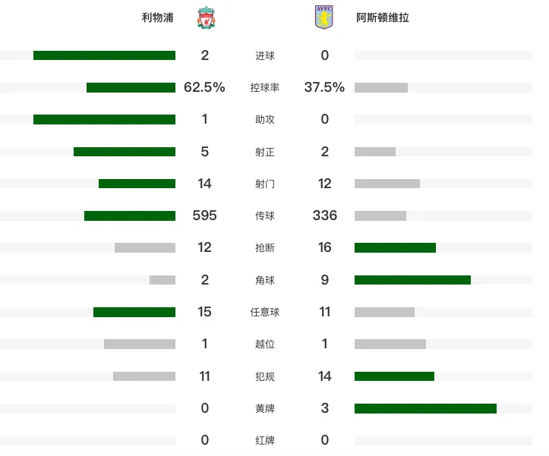Click Aston Villa's green 抢断 tackles bar
The height and width of the screenshot is (456, 549).
(396, 248)
